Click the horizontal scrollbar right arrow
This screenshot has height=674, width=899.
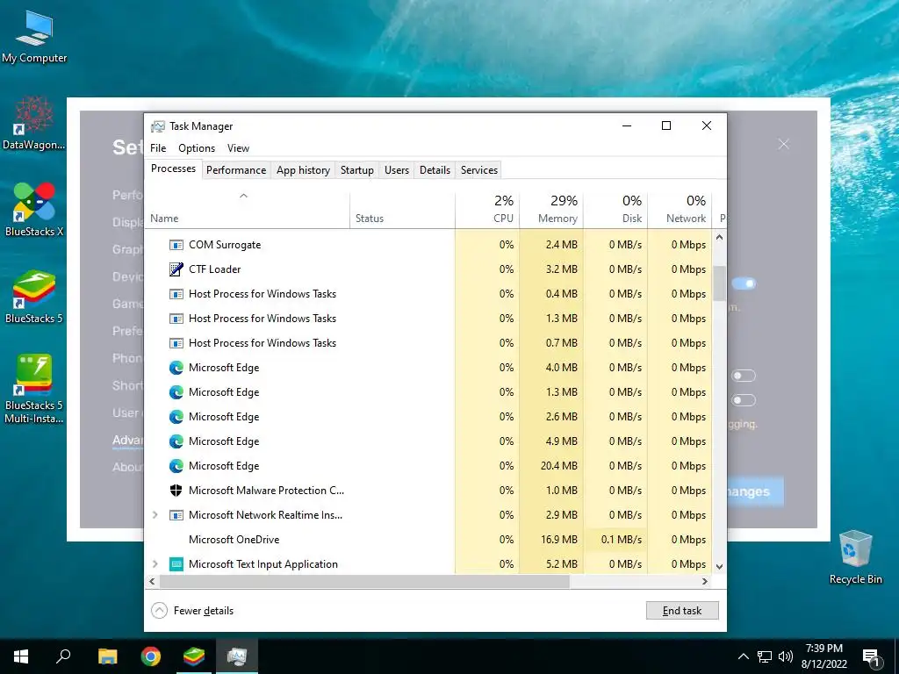705,582
